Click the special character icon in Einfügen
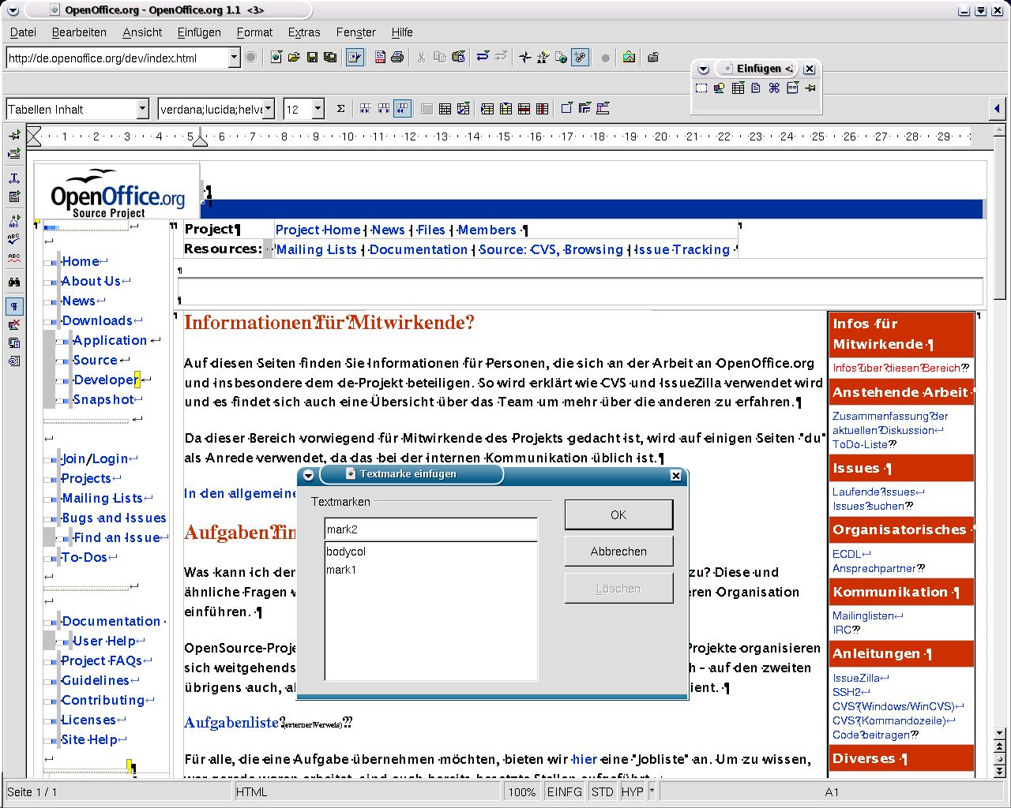 point(774,88)
